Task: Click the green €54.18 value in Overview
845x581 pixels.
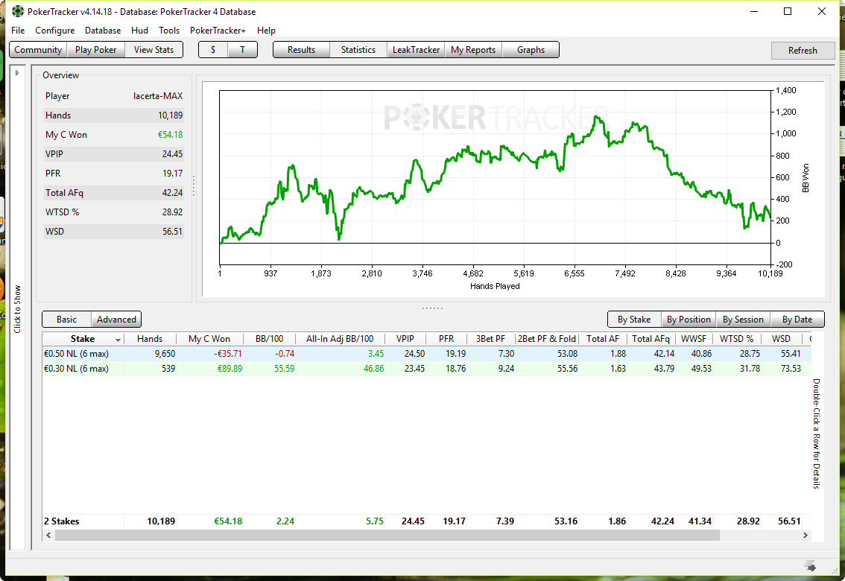Action: tap(171, 135)
